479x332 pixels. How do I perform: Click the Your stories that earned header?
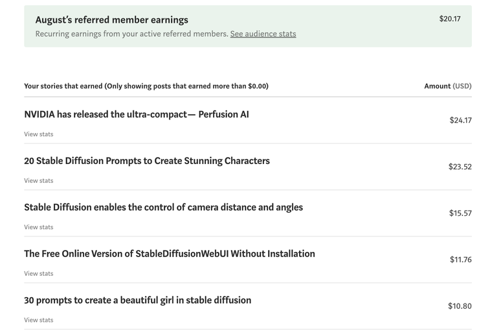click(x=146, y=86)
